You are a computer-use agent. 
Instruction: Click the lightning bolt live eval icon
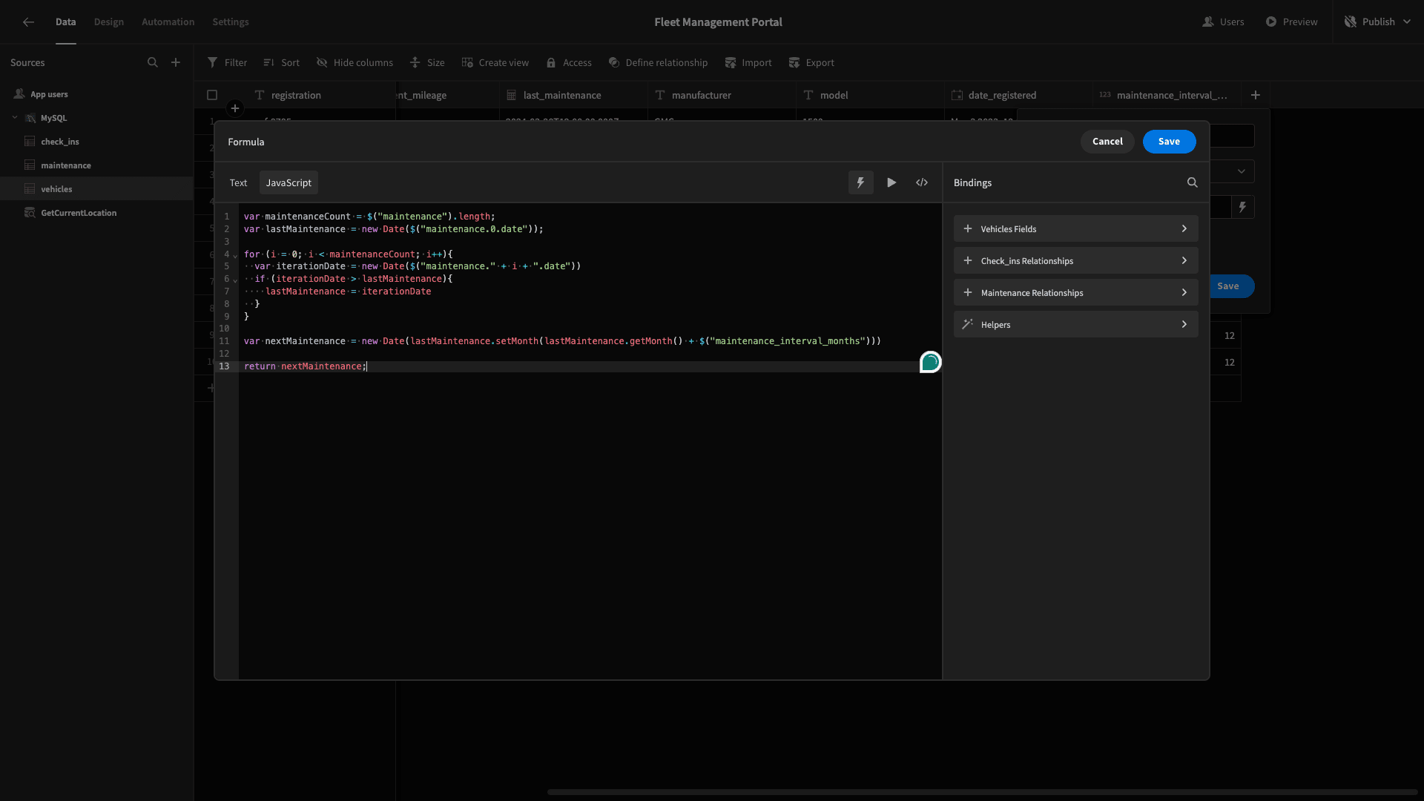pyautogui.click(x=860, y=182)
